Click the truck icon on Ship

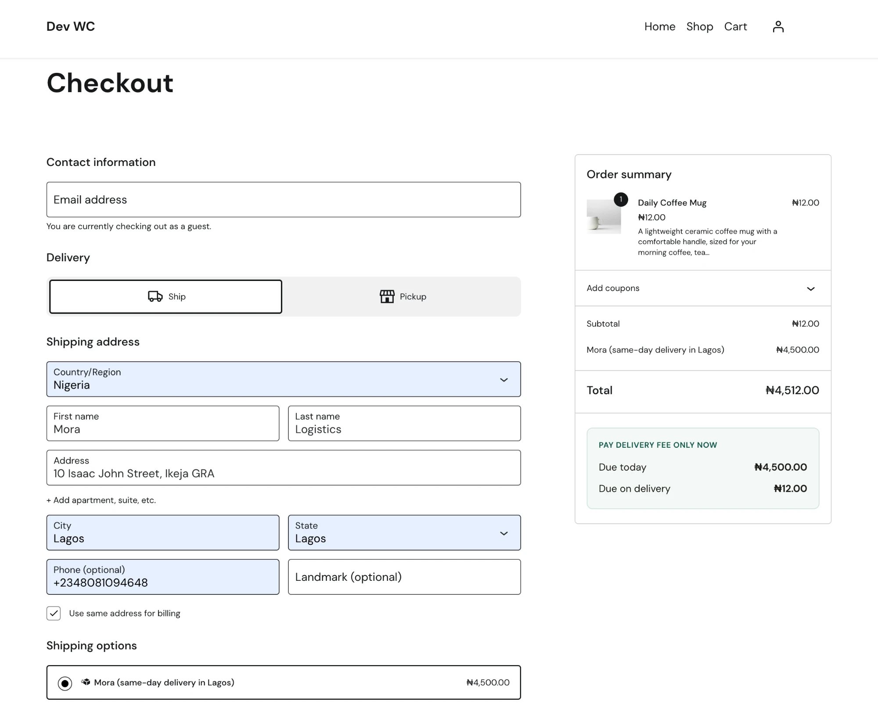[x=155, y=296]
